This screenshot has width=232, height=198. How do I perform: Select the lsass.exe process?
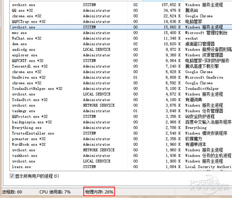point(121,167)
